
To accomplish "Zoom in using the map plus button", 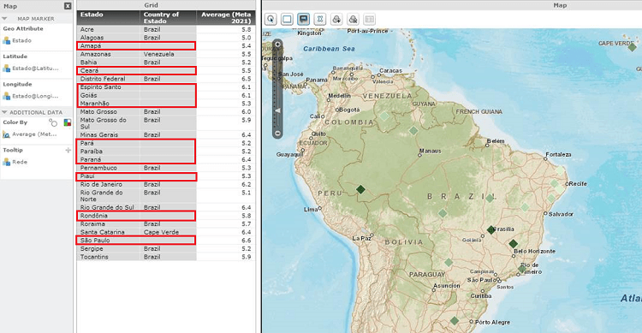I will click(x=277, y=45).
